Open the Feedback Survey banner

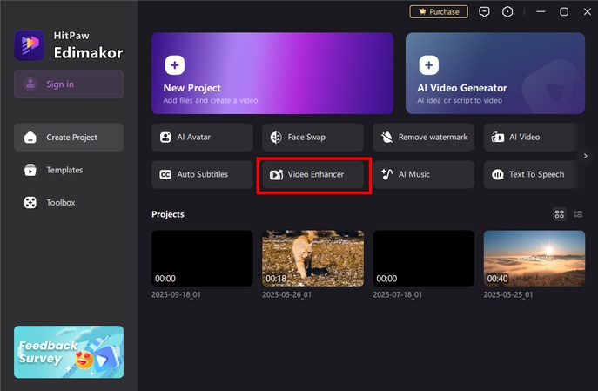coord(69,352)
